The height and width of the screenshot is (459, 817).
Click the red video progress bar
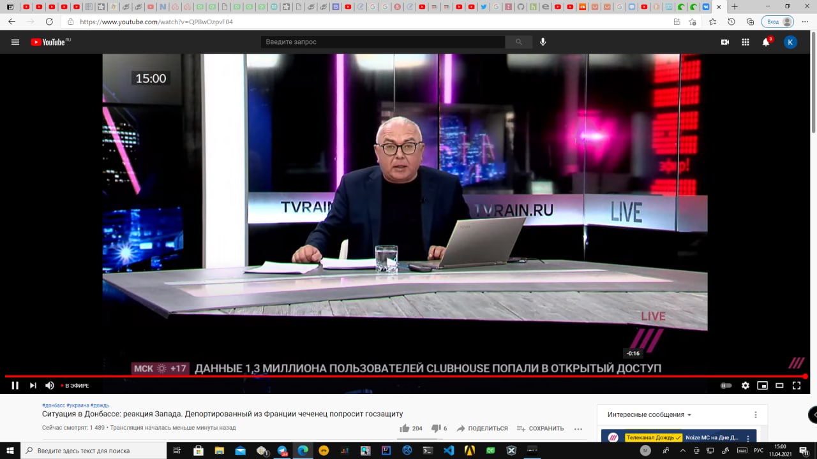pyautogui.click(x=406, y=376)
